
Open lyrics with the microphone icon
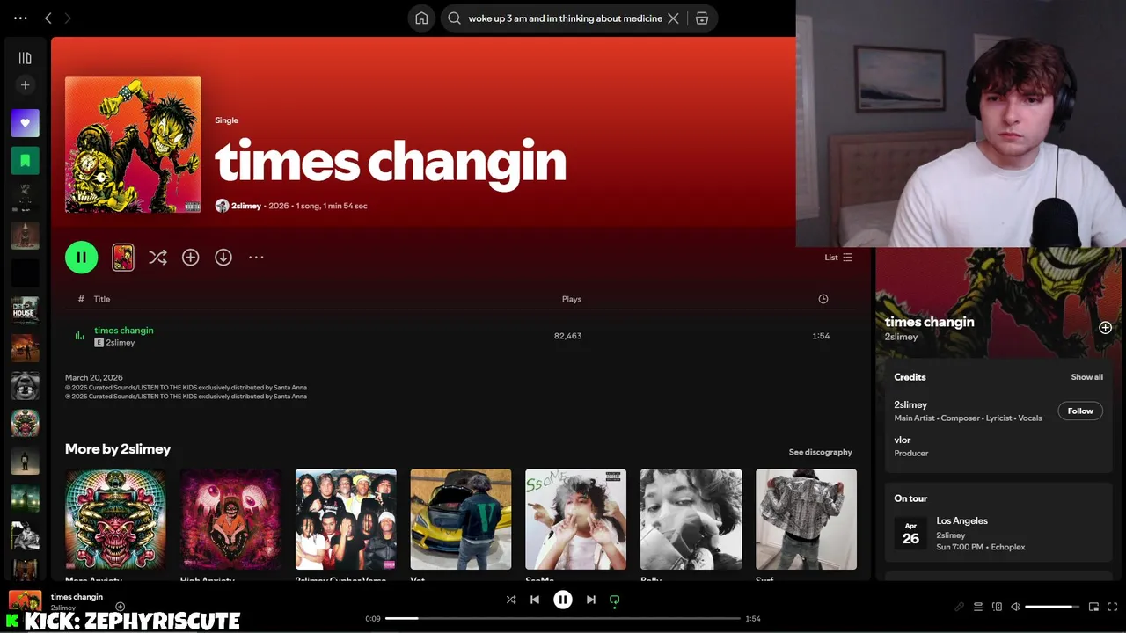[x=960, y=607]
